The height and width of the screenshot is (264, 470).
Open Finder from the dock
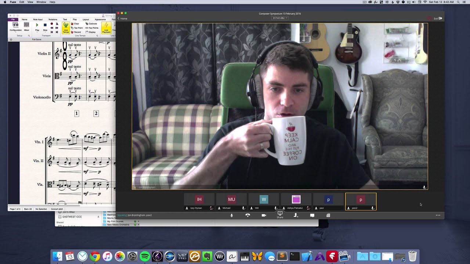pos(57,256)
